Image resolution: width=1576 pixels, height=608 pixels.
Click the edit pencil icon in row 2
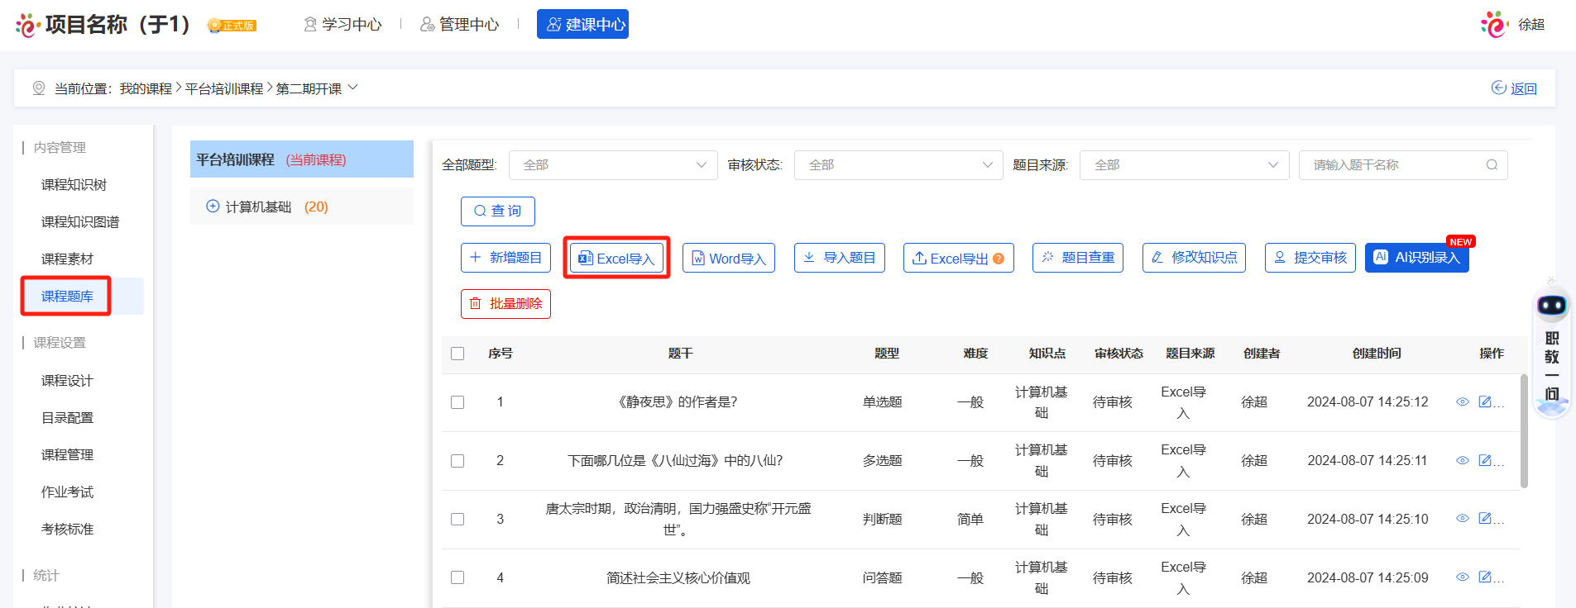[1485, 460]
